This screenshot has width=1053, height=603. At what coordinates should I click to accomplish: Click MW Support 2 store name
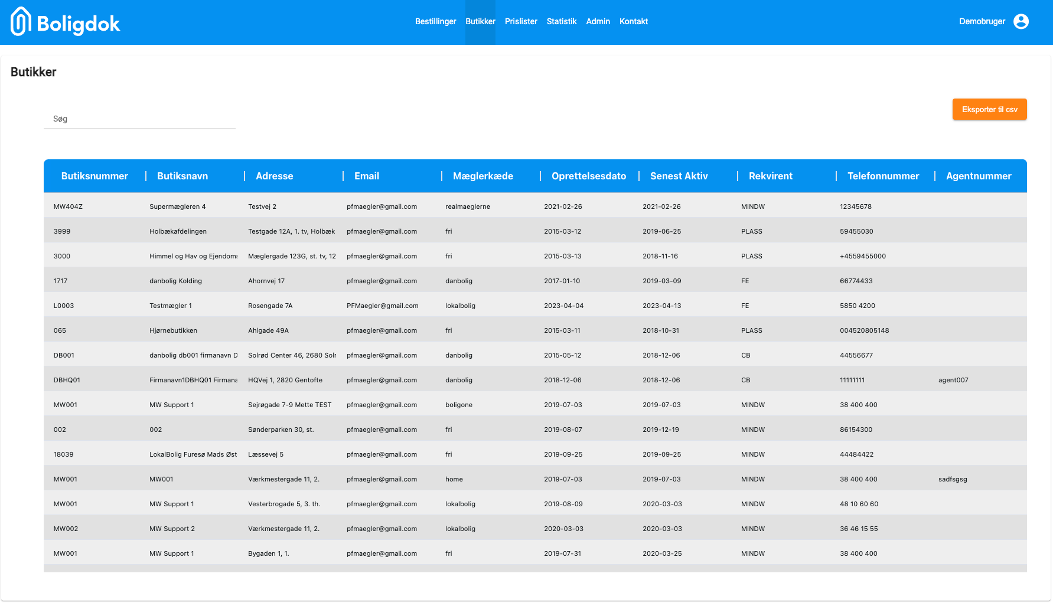pyautogui.click(x=172, y=529)
